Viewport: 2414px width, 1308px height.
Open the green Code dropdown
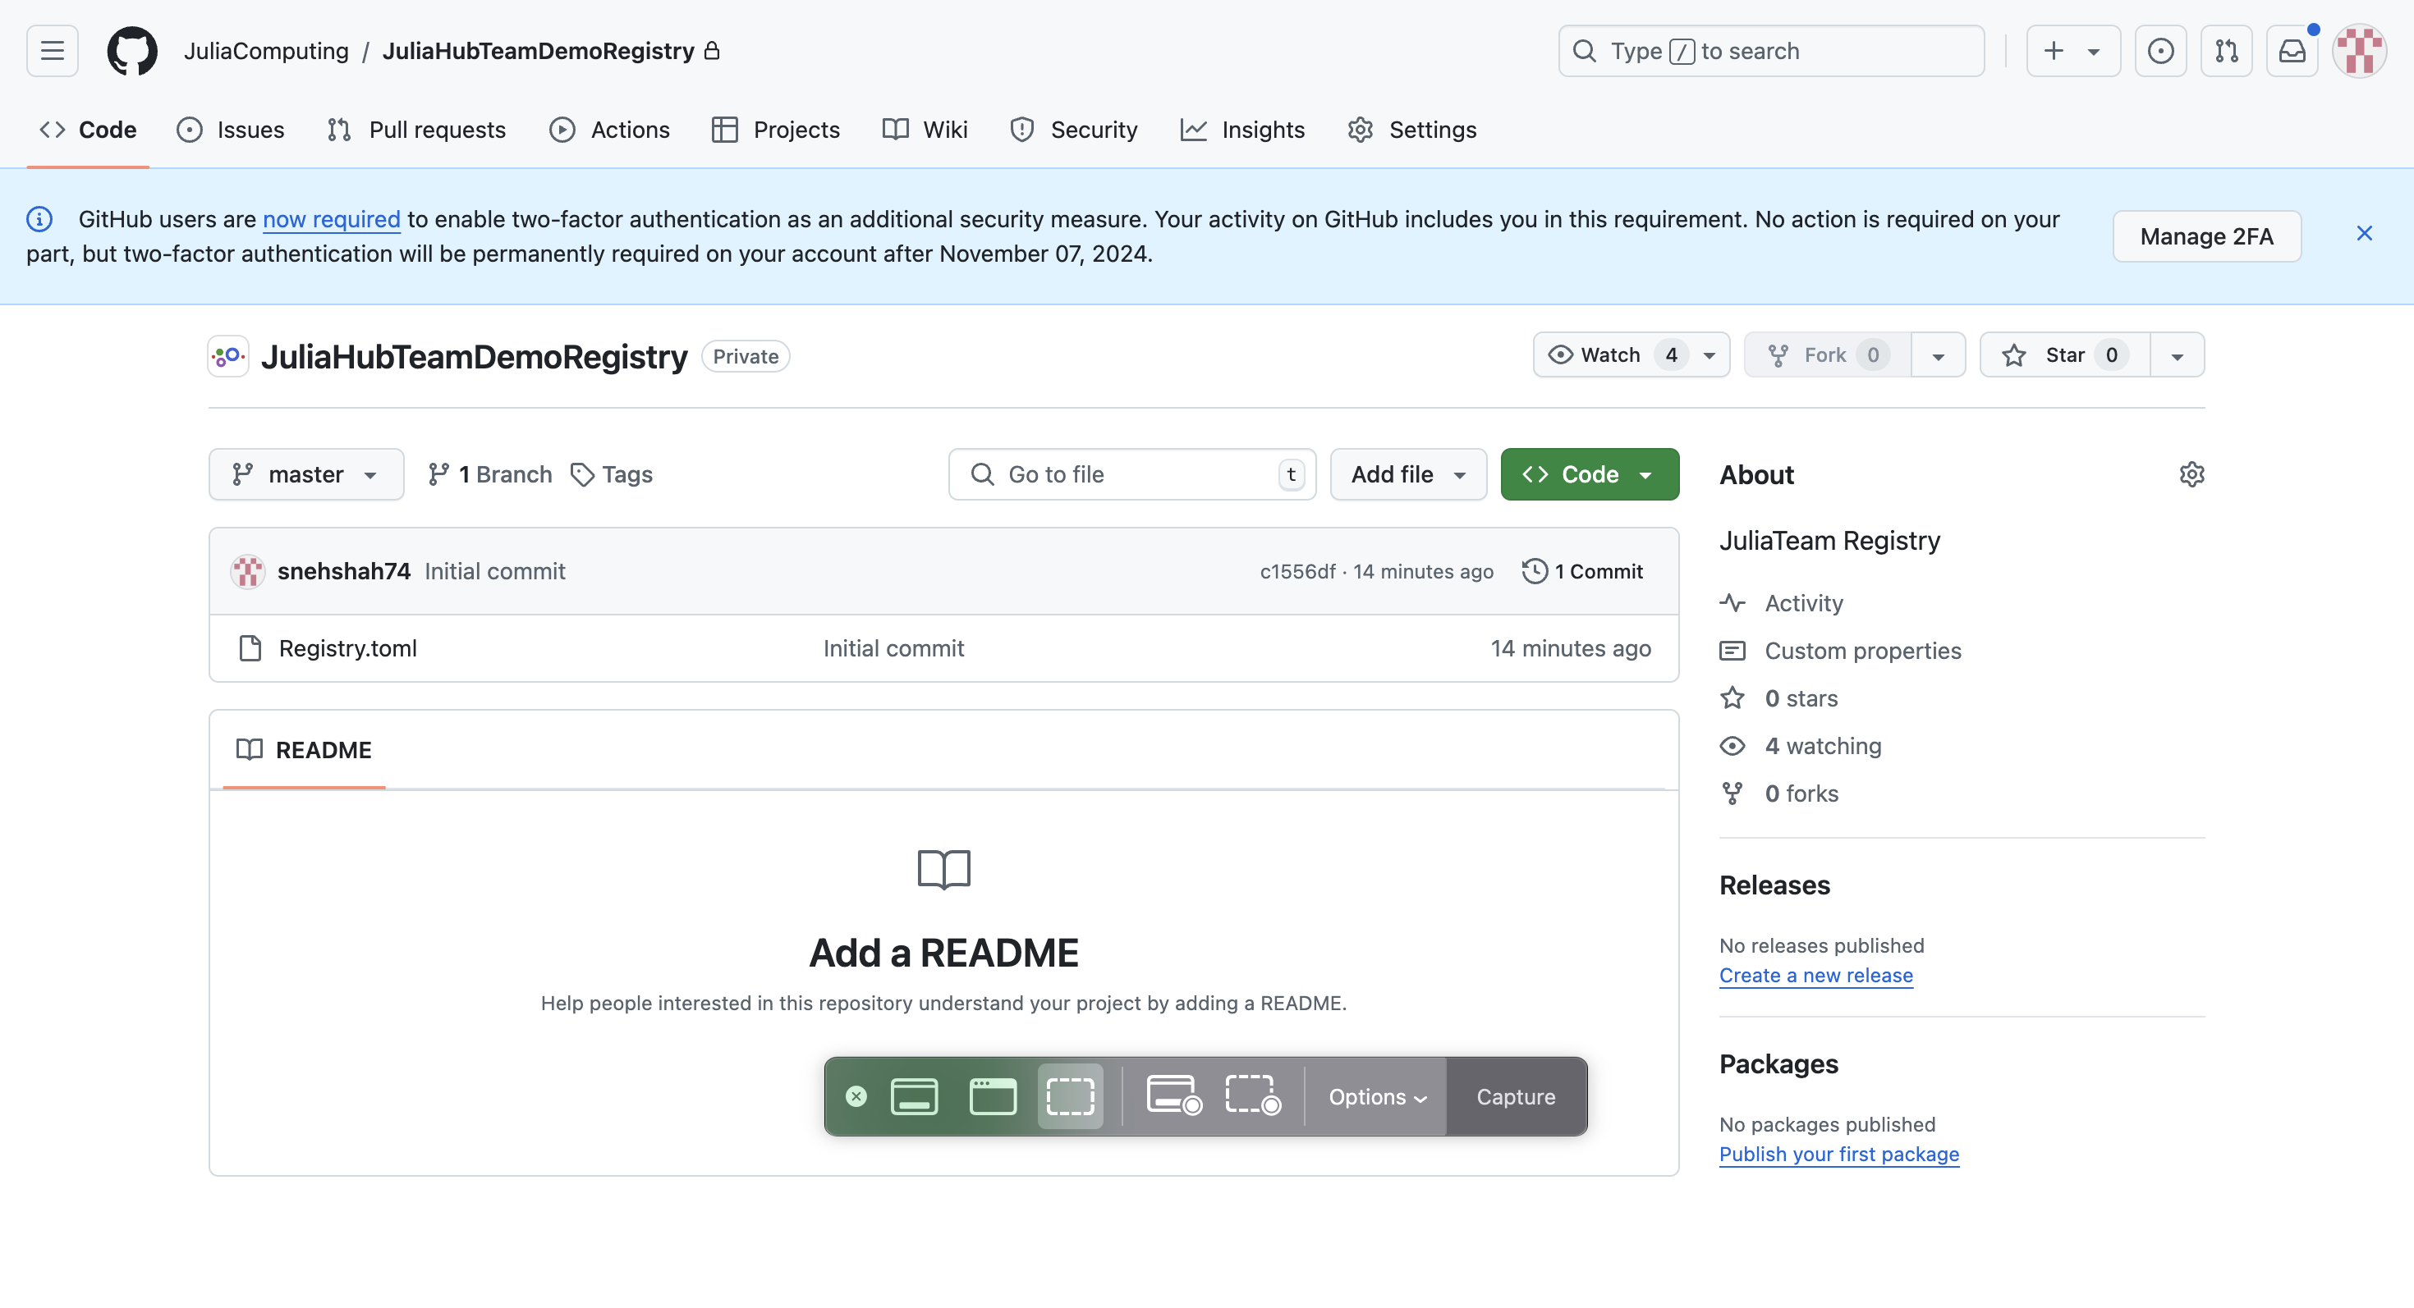click(1590, 474)
